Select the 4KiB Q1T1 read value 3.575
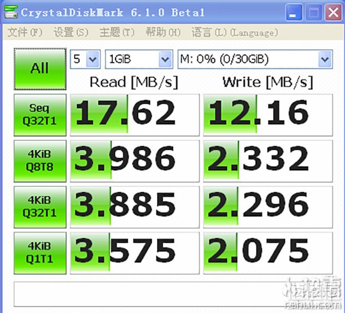 tap(135, 253)
